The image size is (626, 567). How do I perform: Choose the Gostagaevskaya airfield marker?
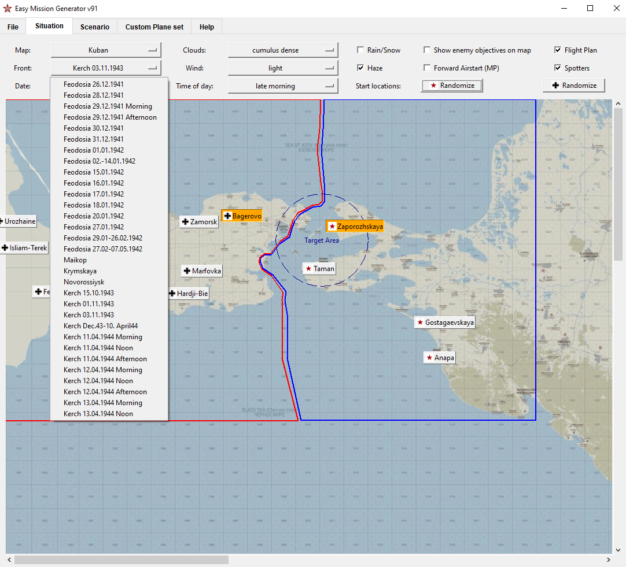pyautogui.click(x=445, y=322)
